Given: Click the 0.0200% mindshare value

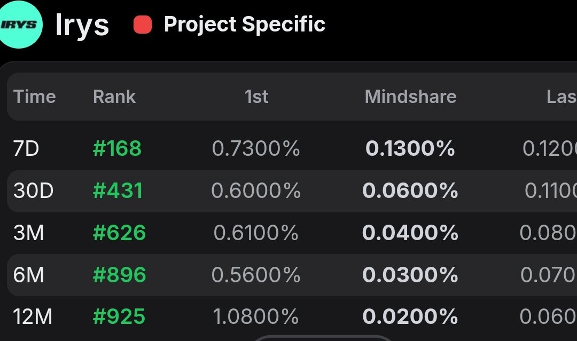Looking at the screenshot, I should [410, 316].
